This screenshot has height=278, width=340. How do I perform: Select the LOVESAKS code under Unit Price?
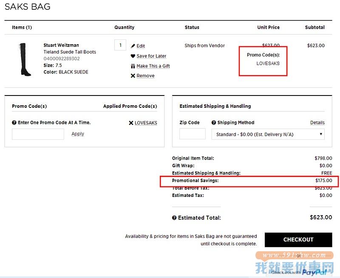click(268, 63)
